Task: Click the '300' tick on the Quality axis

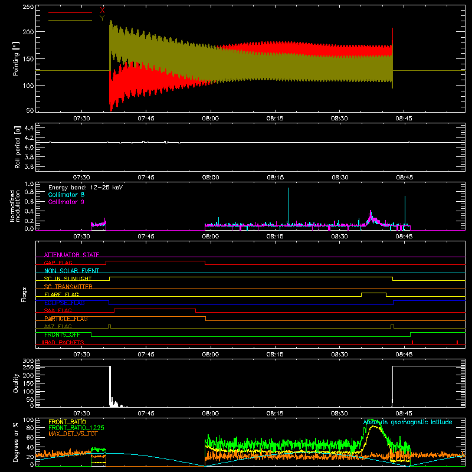Action: point(28,361)
